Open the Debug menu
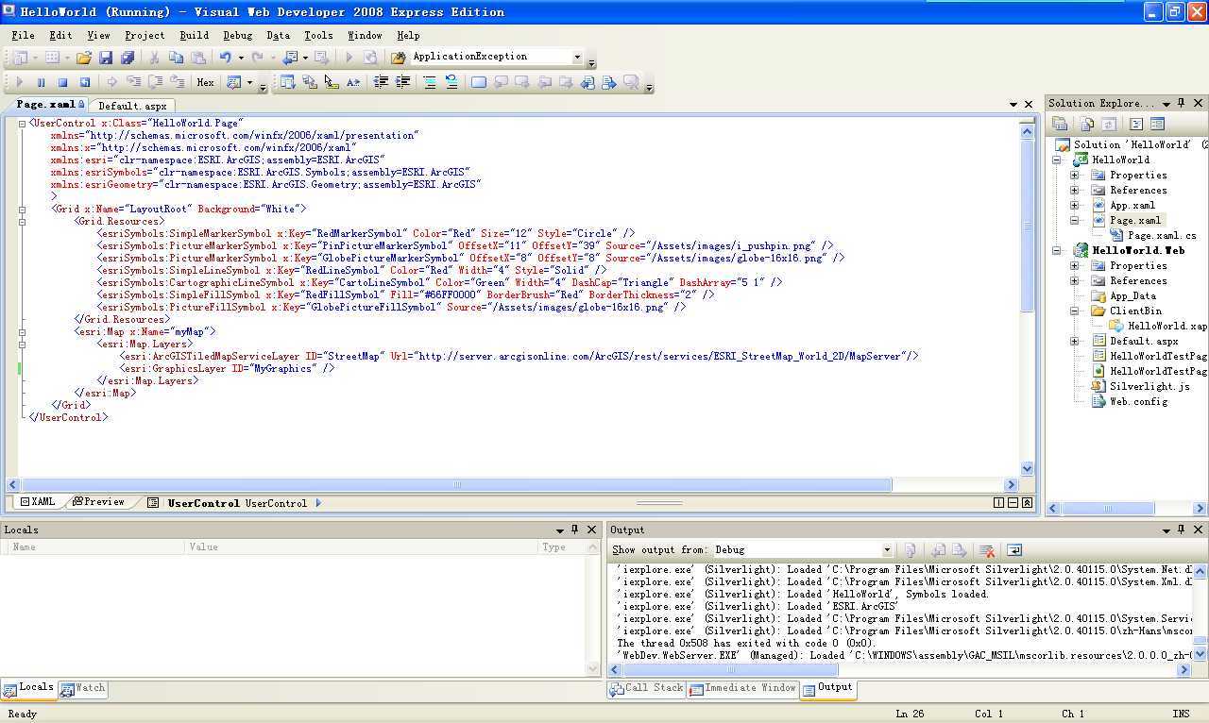Screen dimensions: 1209x723 237,36
